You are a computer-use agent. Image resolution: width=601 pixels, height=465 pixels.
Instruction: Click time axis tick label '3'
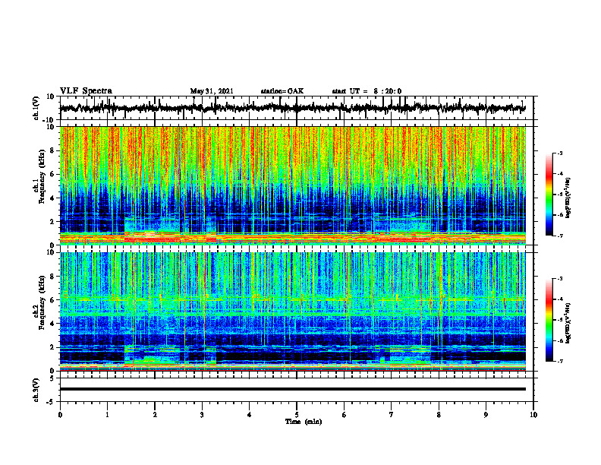tap(202, 415)
